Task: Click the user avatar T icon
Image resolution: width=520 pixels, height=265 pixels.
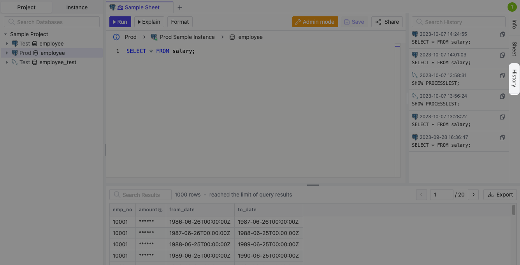Action: click(x=512, y=7)
